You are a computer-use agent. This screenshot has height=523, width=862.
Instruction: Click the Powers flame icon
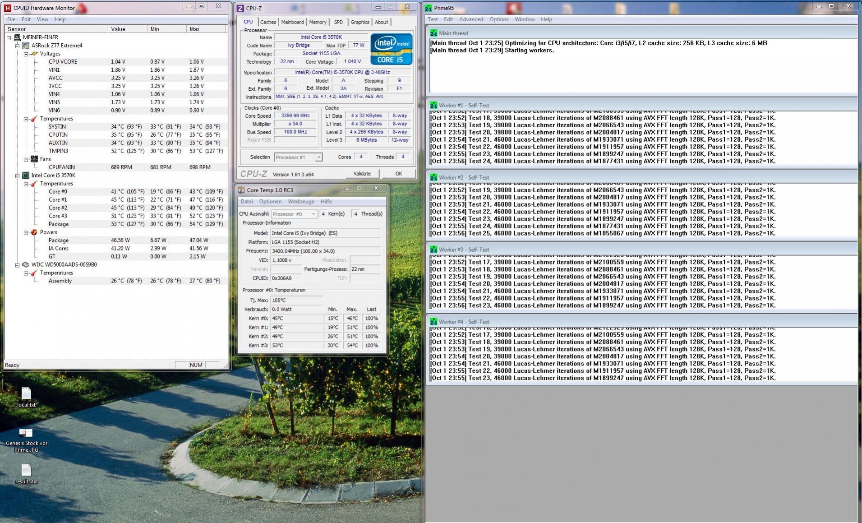pyautogui.click(x=34, y=232)
